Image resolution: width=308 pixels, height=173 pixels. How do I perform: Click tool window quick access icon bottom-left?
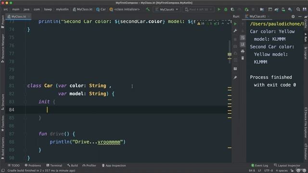click(x=3, y=171)
